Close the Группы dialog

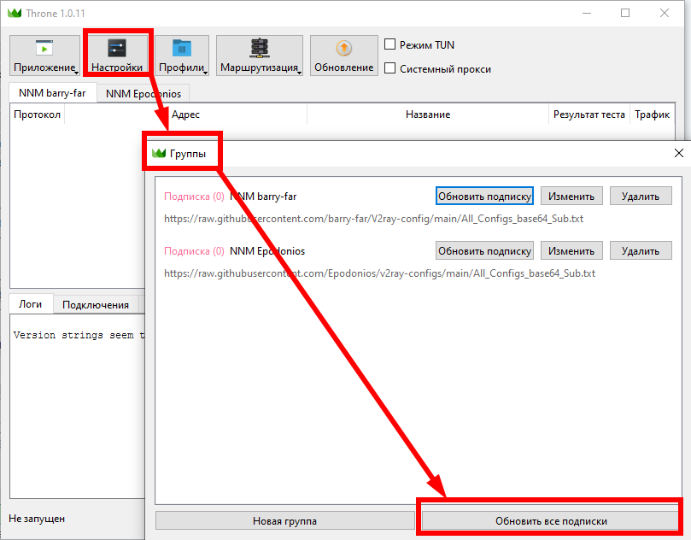(678, 153)
